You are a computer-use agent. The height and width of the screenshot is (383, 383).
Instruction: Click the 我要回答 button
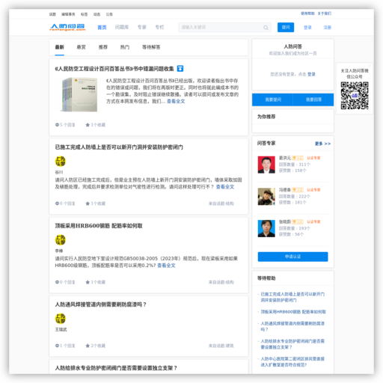pyautogui.click(x=313, y=99)
